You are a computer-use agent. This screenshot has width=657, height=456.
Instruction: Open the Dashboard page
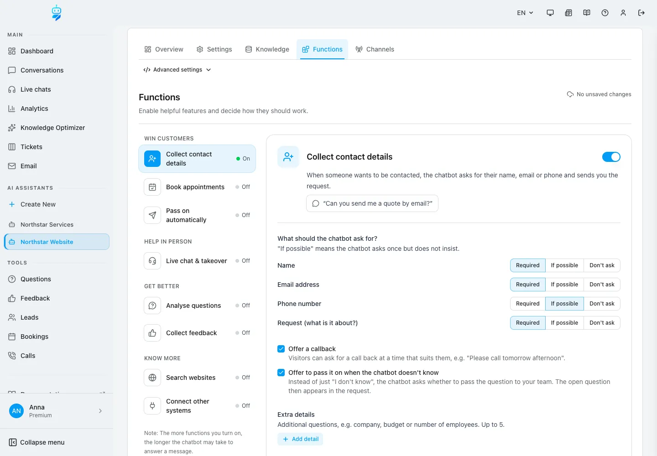57,51
